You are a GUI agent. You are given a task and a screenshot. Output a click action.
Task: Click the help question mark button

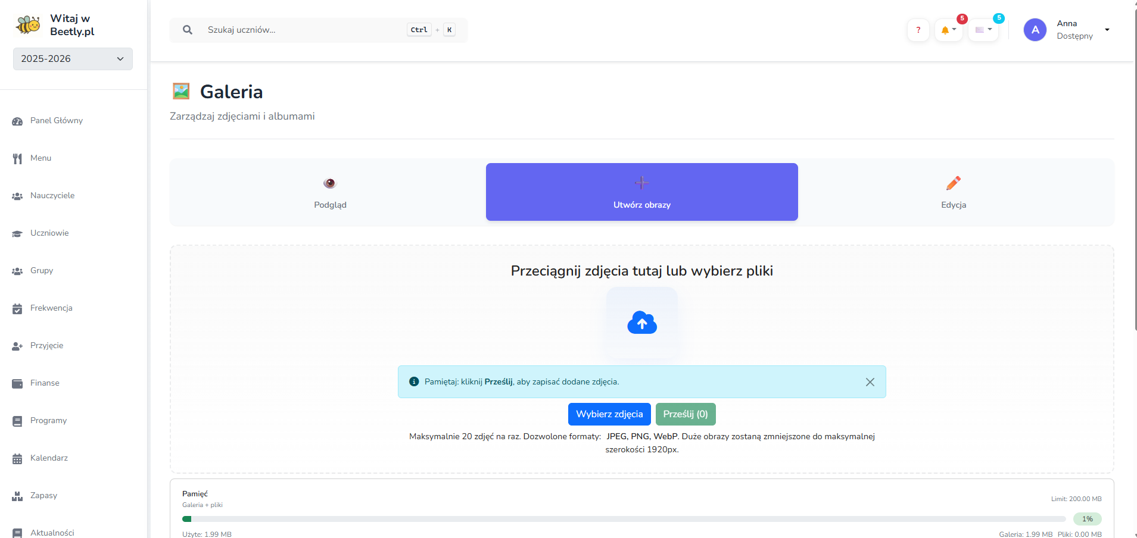coord(918,30)
